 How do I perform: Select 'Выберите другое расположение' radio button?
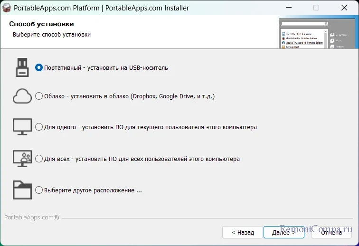[39, 190]
